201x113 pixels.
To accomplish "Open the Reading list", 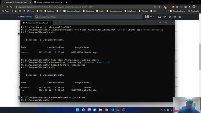I will click(x=193, y=11).
